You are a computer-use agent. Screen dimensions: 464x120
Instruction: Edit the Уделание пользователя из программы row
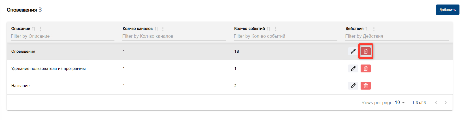click(x=353, y=68)
